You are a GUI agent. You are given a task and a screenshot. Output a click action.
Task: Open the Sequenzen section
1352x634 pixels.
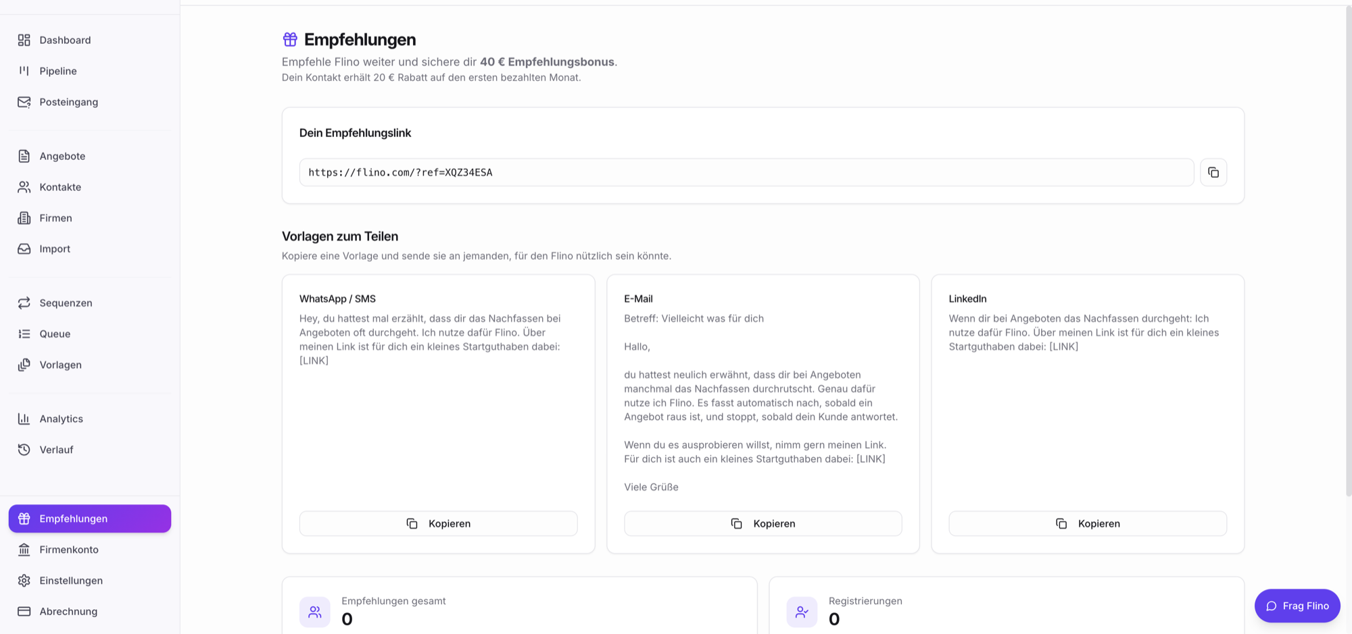point(90,302)
